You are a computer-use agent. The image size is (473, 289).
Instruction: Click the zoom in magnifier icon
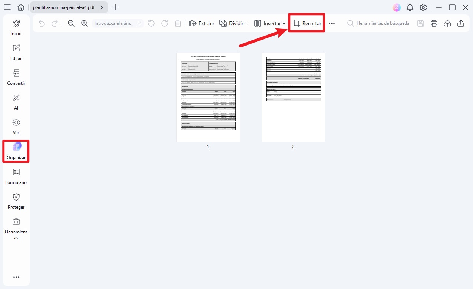85,23
